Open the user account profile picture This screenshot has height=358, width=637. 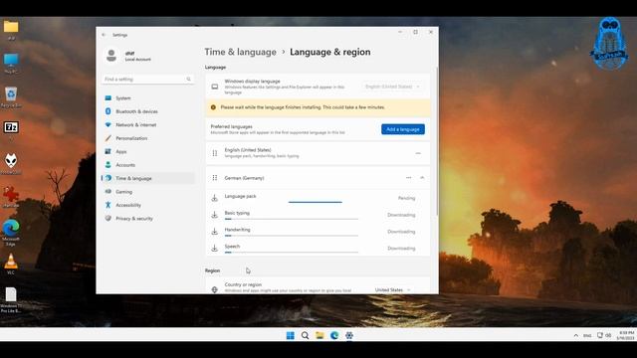point(111,56)
